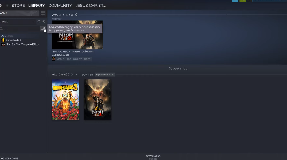Click the Borderlands 3 sidebar icon

3,40
